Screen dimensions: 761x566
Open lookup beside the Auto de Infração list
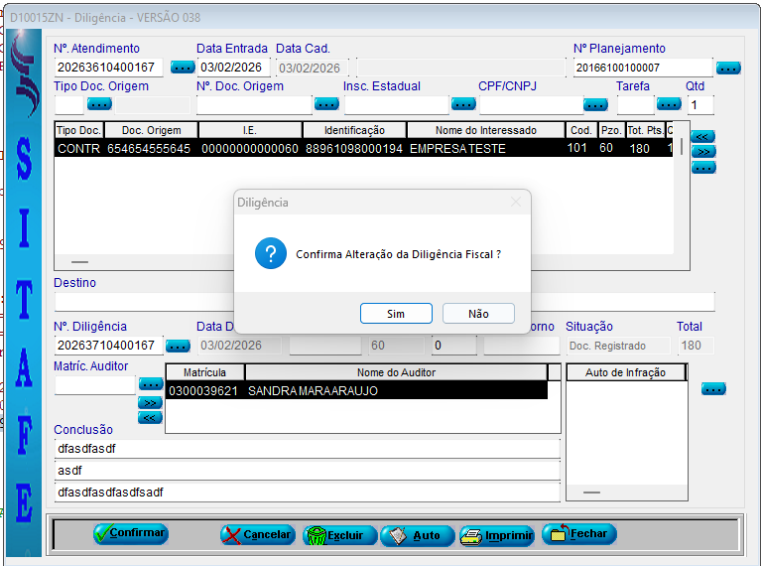point(712,389)
